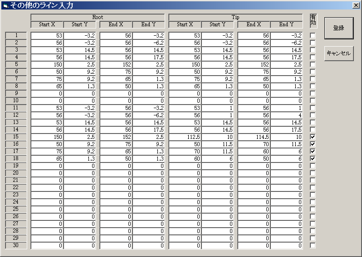Click Tip Start Y field in row 17
Image resolution: width=362 pixels, height=257 pixels.
[x=218, y=151]
